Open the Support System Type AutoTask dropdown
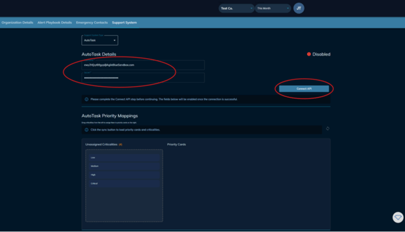Viewport: 405px width, 232px height. tap(99, 40)
